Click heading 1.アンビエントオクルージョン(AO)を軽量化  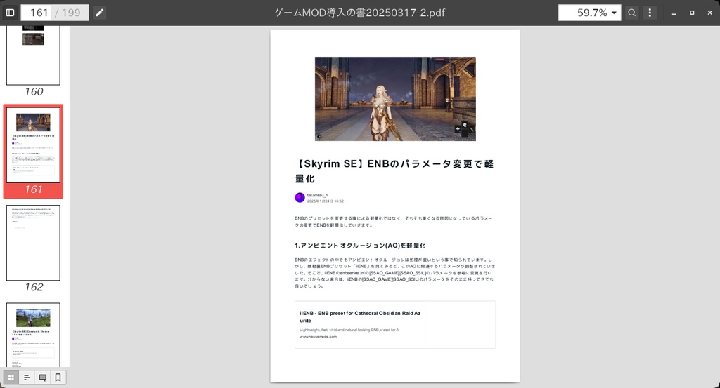click(x=360, y=246)
